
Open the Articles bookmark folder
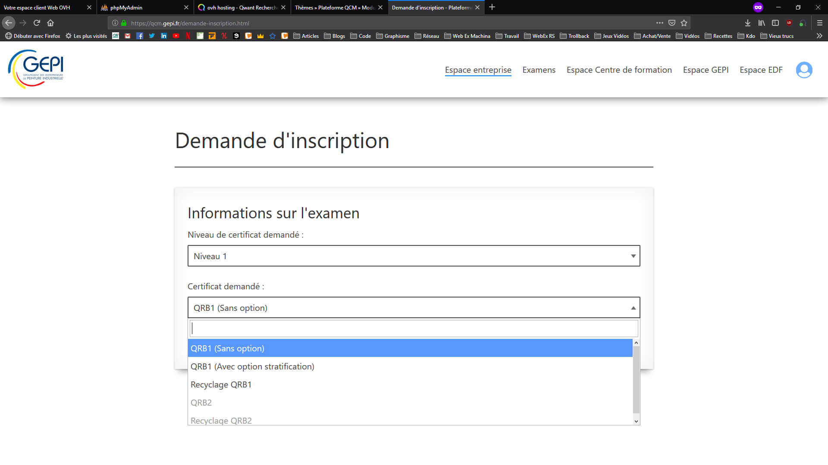(306, 36)
